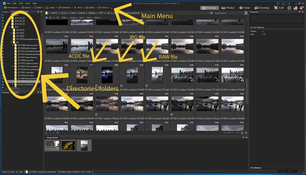The width and height of the screenshot is (306, 175).
Task: Switch to Photos mode
Action: [x=228, y=8]
